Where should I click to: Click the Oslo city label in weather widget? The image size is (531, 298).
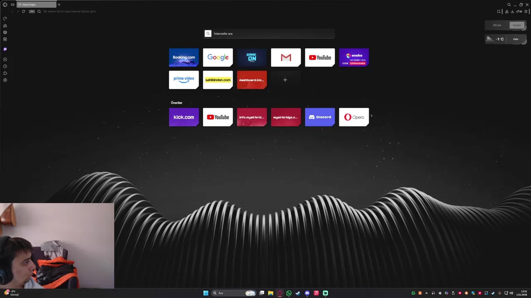click(x=516, y=39)
